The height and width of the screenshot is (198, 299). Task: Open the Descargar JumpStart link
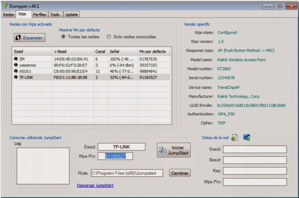click(95, 186)
